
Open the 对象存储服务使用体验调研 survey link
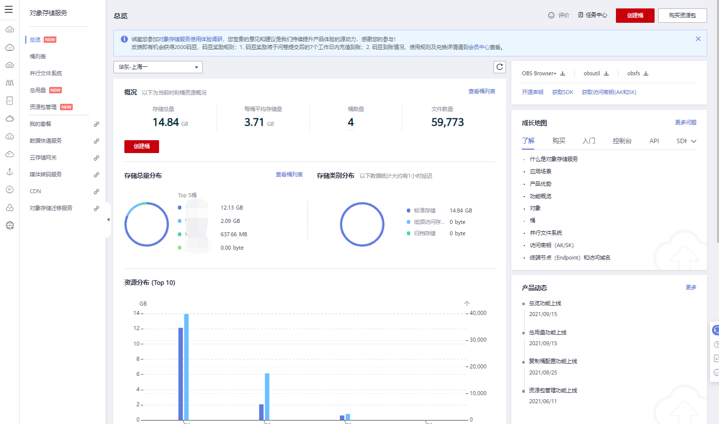(190, 39)
